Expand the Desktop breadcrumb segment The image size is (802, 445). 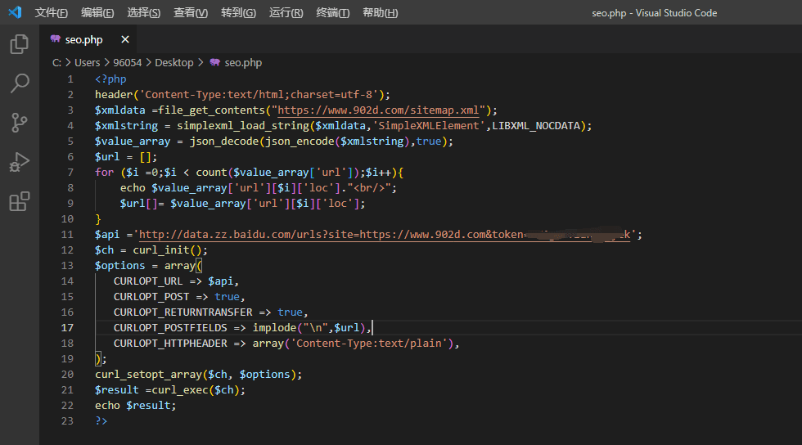tap(173, 62)
